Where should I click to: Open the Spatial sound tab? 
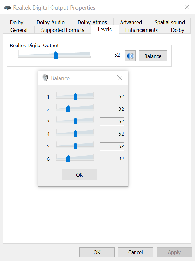[170, 22]
